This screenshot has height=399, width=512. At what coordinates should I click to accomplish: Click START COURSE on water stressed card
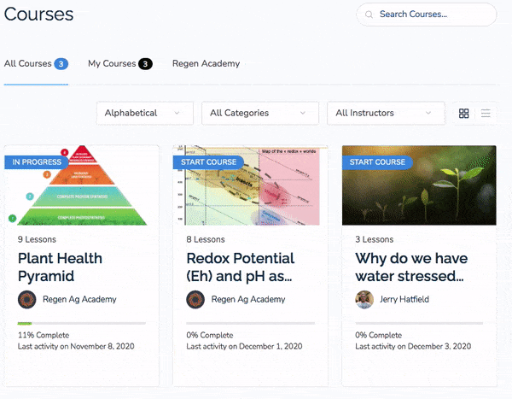tap(377, 161)
